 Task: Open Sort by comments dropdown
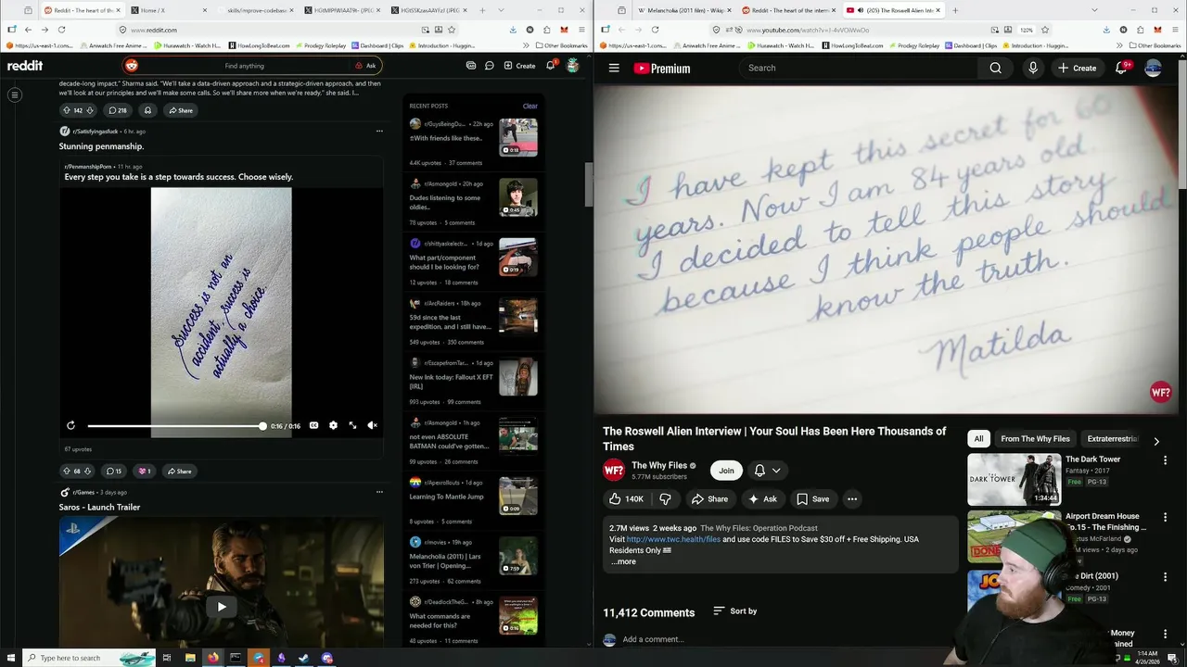tap(735, 611)
